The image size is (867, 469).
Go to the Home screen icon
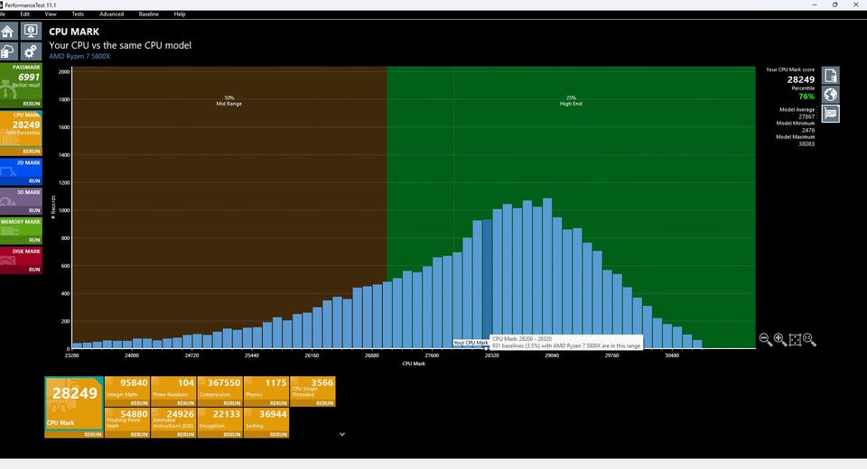(9, 31)
